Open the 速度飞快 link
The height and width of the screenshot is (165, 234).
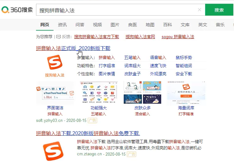tap(158, 66)
